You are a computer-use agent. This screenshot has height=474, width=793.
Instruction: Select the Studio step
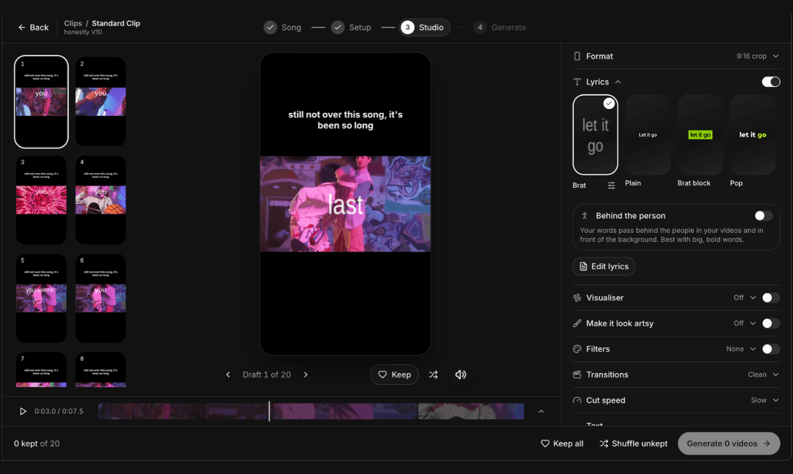[x=425, y=27]
